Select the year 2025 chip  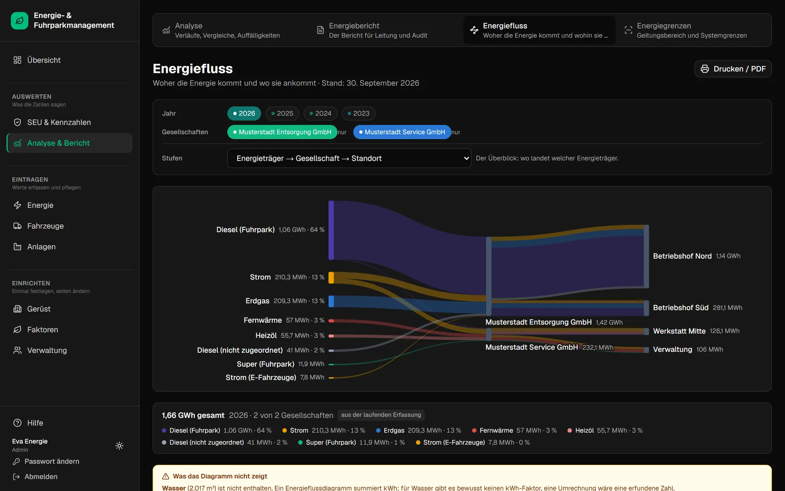[282, 113]
